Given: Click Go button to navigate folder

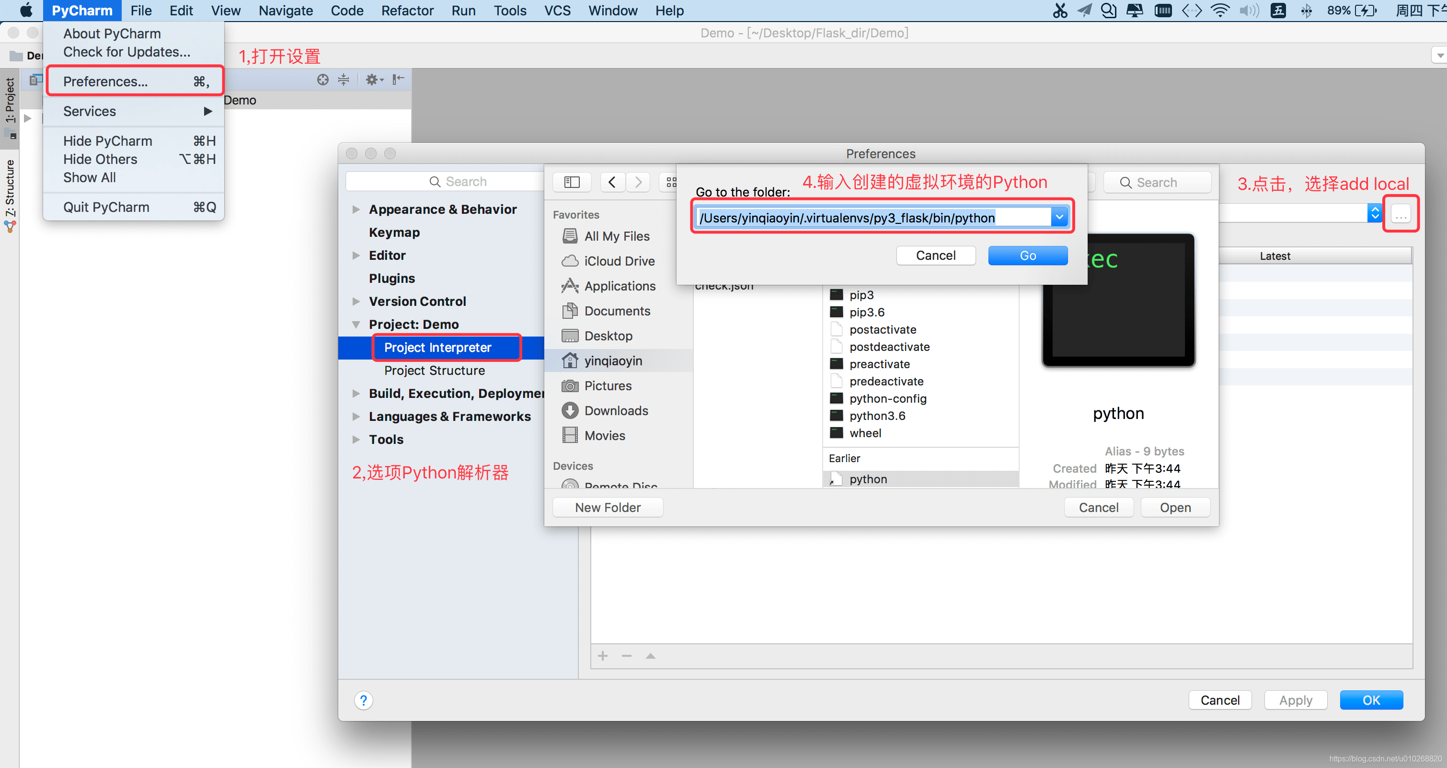Looking at the screenshot, I should coord(1027,255).
